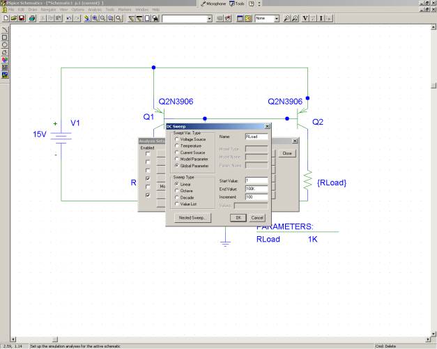Expand the None marker color dropdown

coord(276,17)
